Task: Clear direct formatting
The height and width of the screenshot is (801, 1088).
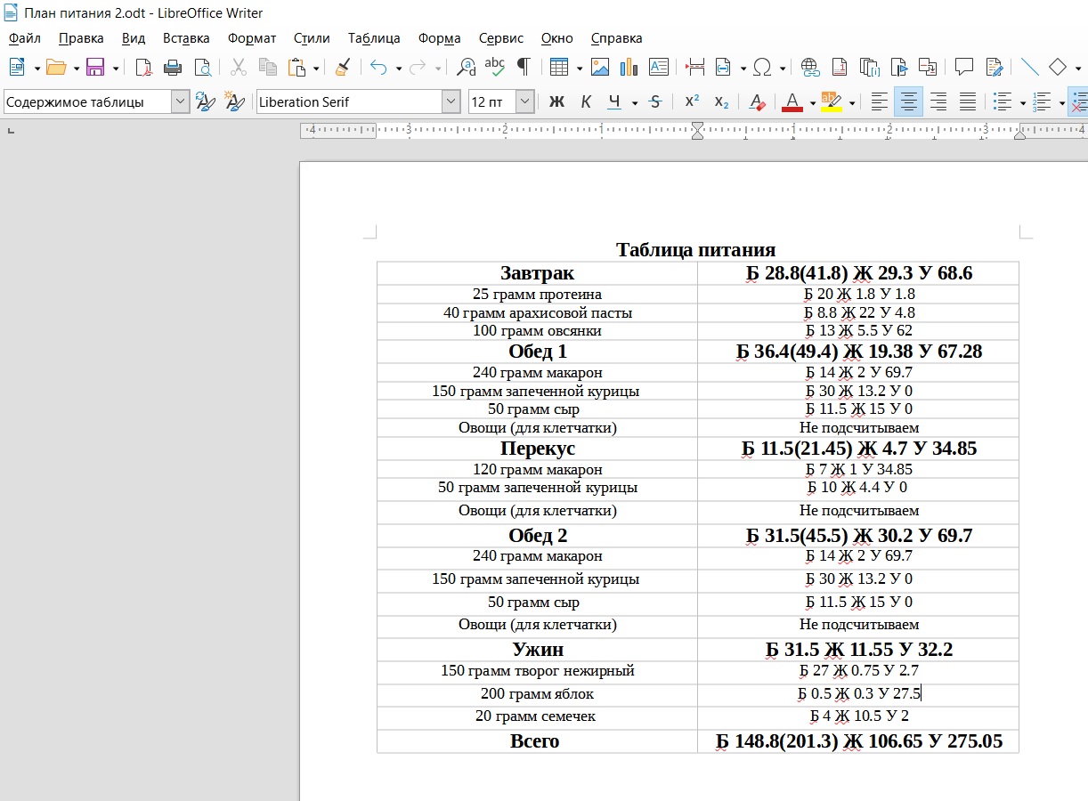Action: (x=757, y=102)
